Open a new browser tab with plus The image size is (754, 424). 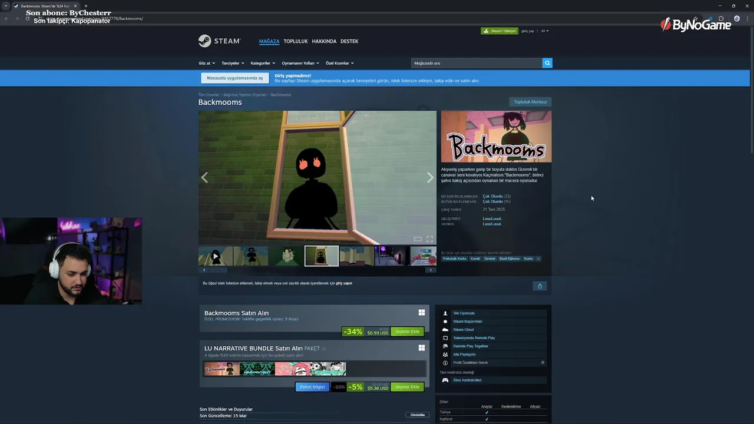85,6
